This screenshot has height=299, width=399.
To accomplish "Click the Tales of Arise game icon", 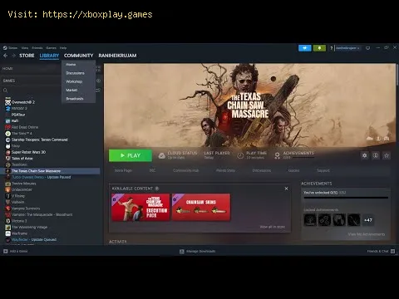I will pos(7,159).
